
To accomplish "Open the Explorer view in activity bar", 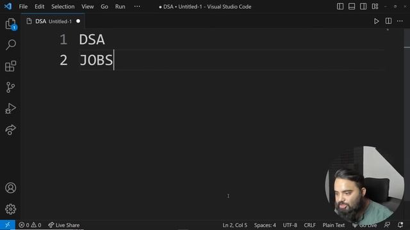I will click(10, 24).
